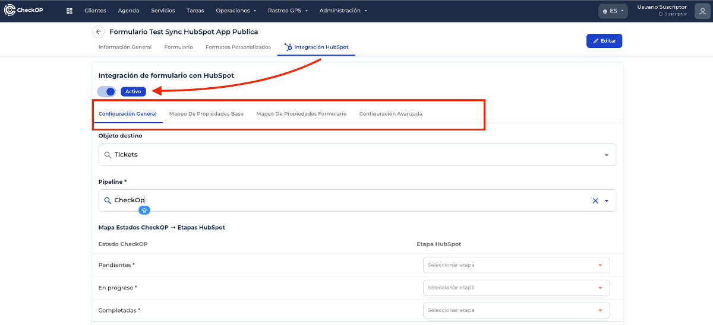Open the Pendientes stage dropdown
Viewport: 713px width, 325px height.
click(516, 265)
